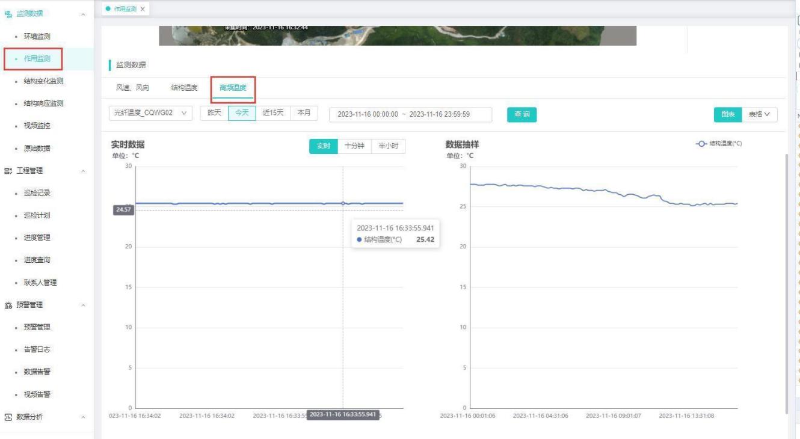Click the 查询 button
The width and height of the screenshot is (800, 439).
[x=522, y=114]
